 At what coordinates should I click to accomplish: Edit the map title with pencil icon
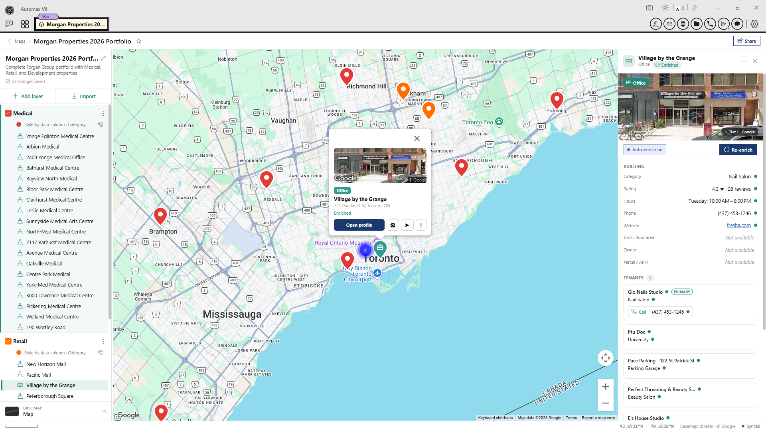pos(103,58)
